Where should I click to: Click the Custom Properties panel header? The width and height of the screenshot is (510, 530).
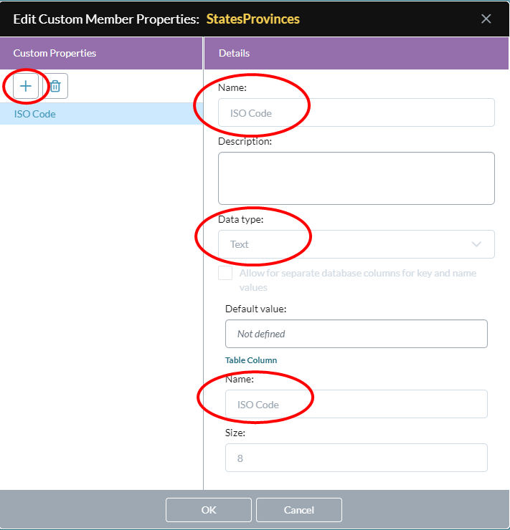[101, 54]
